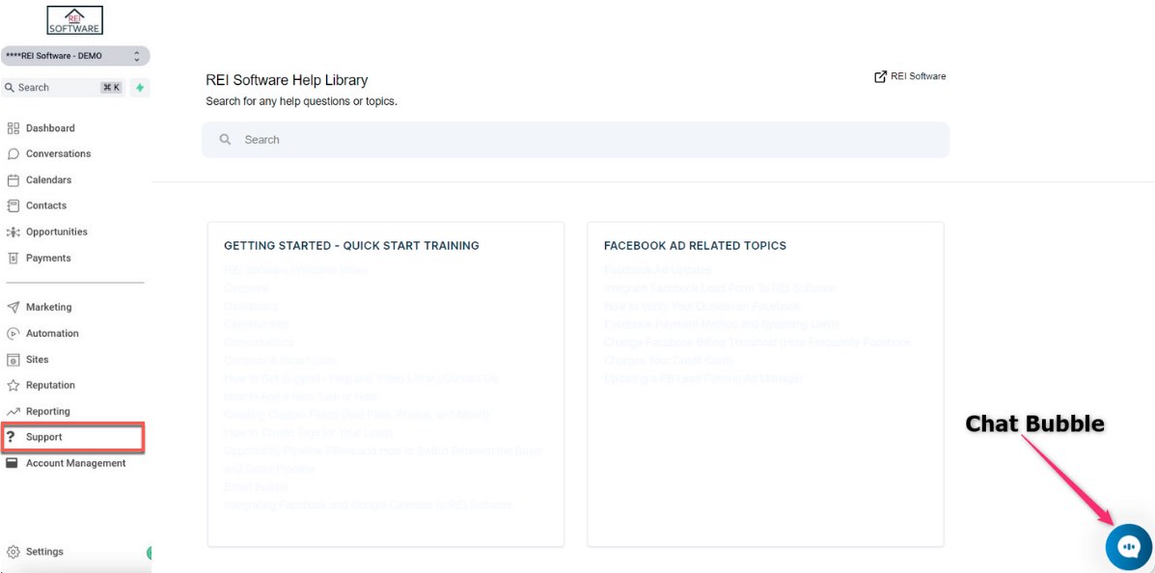
Task: Click the Marketing paper plane icon
Action: [14, 307]
